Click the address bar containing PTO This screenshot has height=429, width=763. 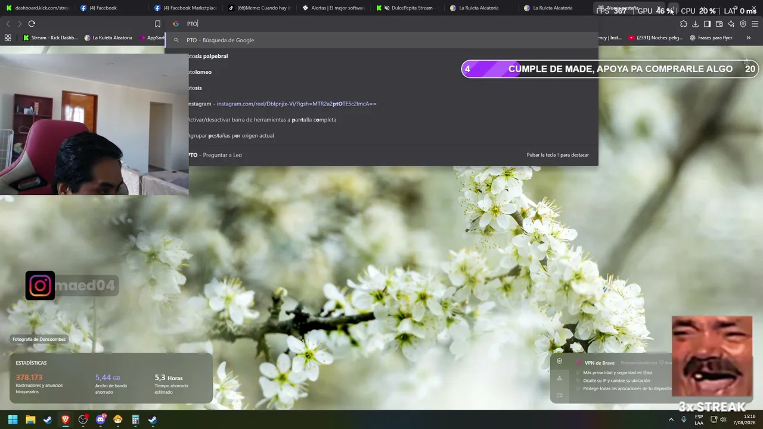click(x=381, y=24)
